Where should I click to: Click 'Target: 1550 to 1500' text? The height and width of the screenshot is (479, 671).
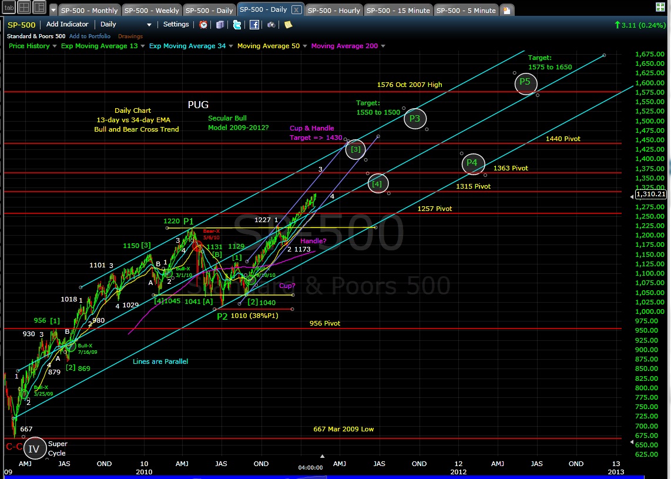378,108
